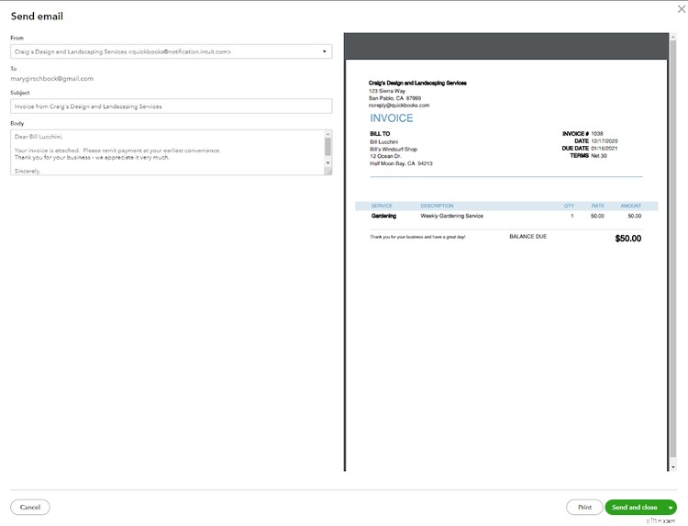The image size is (688, 526).
Task: Click the Net 30 terms value
Action: pyautogui.click(x=599, y=156)
